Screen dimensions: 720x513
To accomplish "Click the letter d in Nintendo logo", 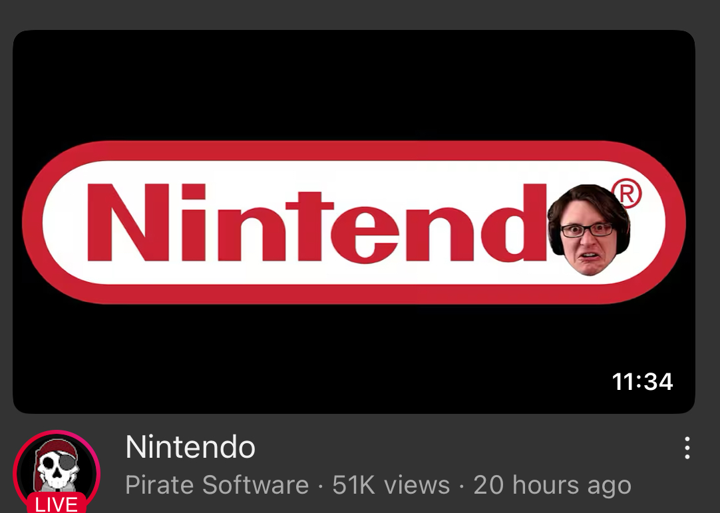I will pos(514,223).
